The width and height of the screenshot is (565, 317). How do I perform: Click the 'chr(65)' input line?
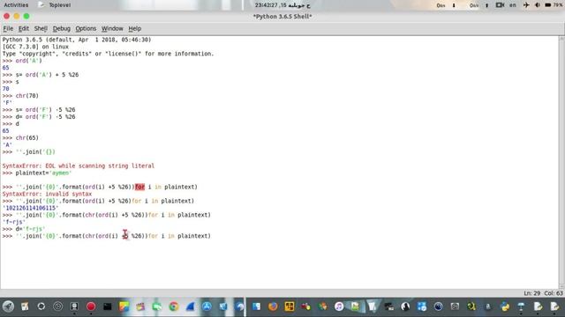(x=20, y=137)
